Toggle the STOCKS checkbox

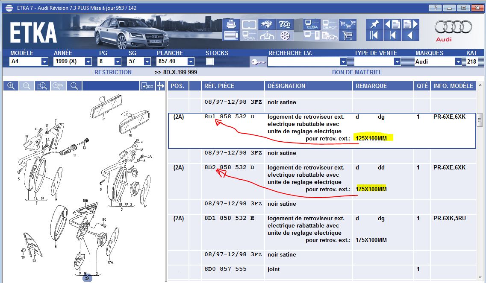tap(210, 61)
